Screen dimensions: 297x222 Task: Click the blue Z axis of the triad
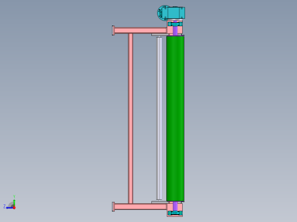coord(10,208)
